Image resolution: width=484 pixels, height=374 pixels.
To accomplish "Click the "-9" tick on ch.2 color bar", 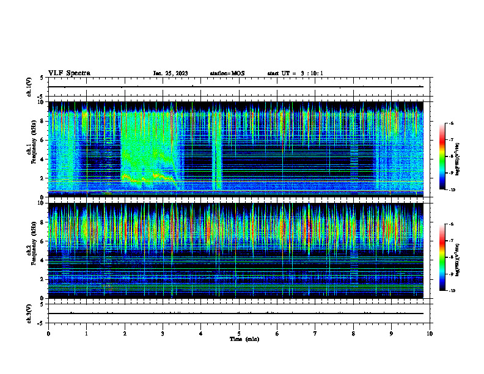I will (451, 274).
